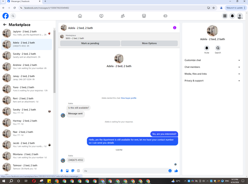Reload the page in Chrome
Viewport: 248px width, 184px height.
point(14,8)
